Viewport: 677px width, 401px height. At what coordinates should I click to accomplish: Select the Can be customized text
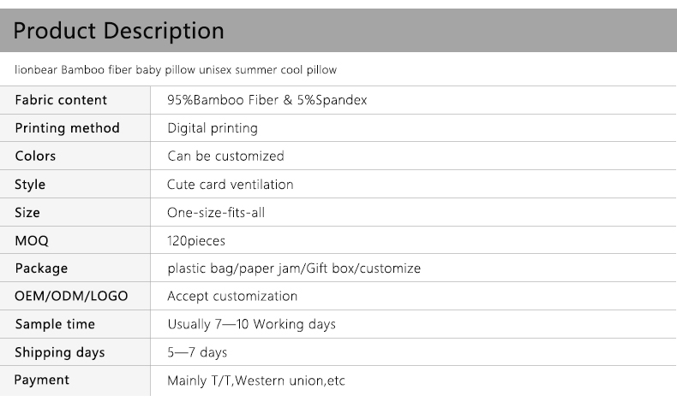[225, 156]
